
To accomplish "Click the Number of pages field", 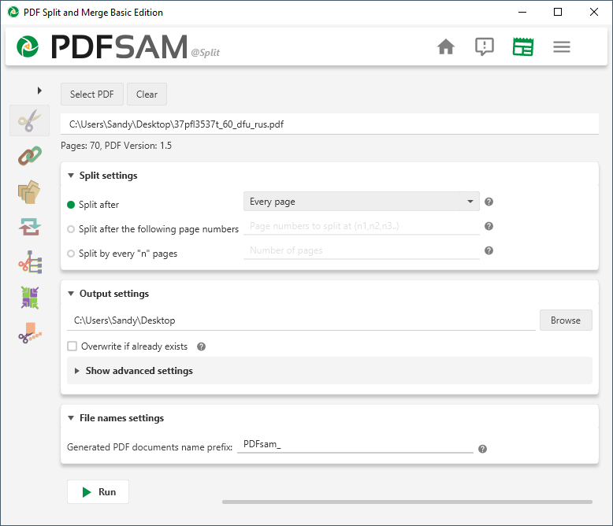I will point(361,250).
